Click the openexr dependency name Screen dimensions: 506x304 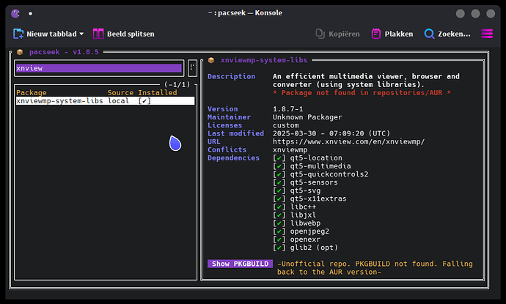(305, 240)
